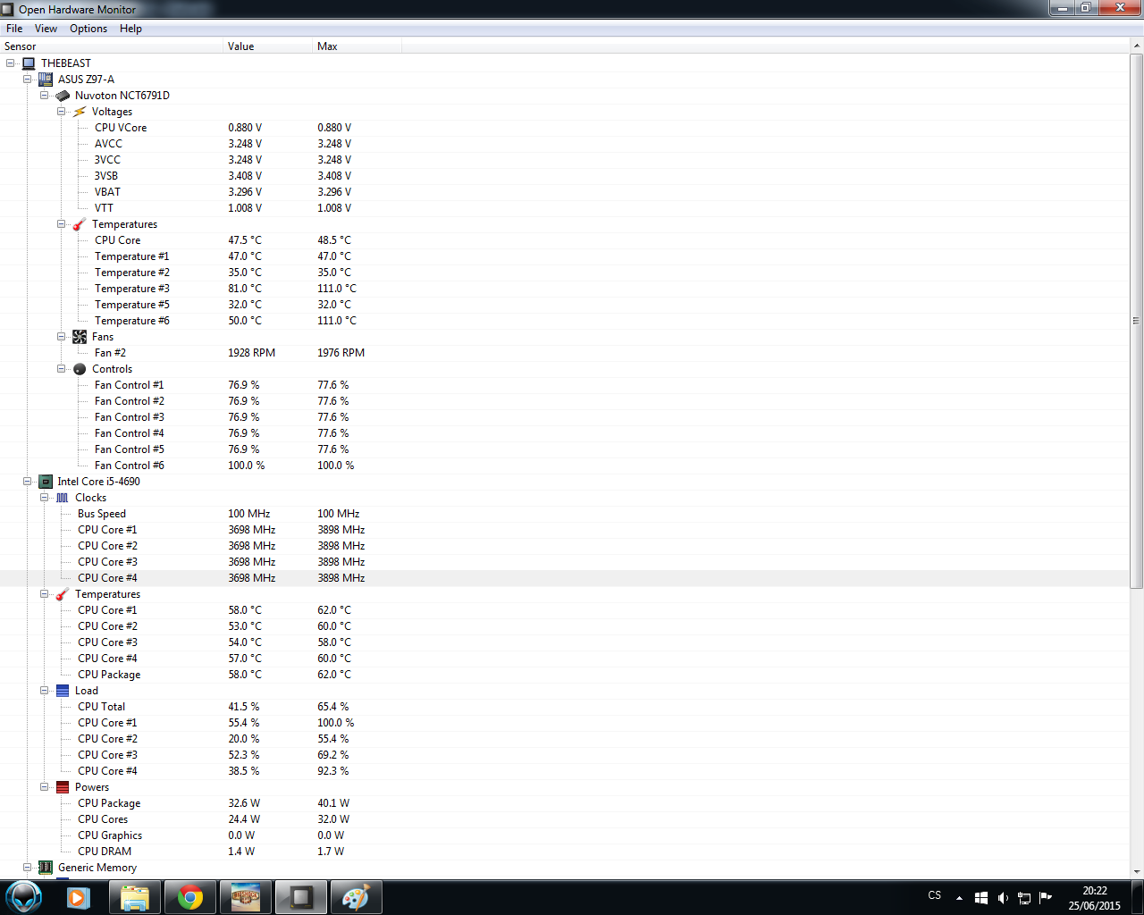Collapse the Generic Memory node
Viewport: 1144px width, 915px height.
(28, 868)
